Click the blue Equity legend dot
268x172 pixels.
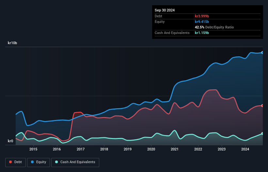point(32,162)
